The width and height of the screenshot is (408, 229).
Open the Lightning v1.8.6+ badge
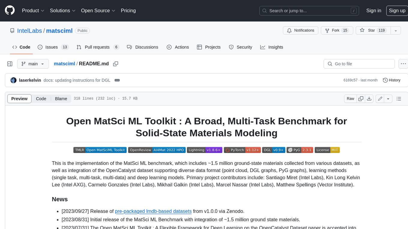pos(205,150)
